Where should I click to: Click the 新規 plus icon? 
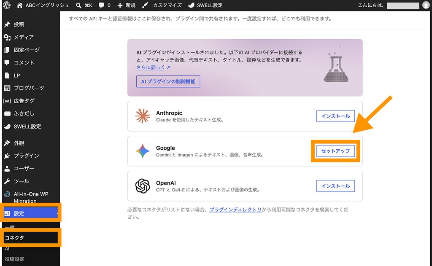tap(120, 5)
